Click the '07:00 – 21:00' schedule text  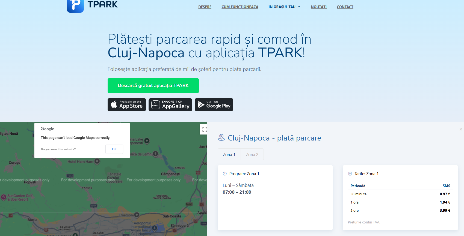tap(237, 192)
